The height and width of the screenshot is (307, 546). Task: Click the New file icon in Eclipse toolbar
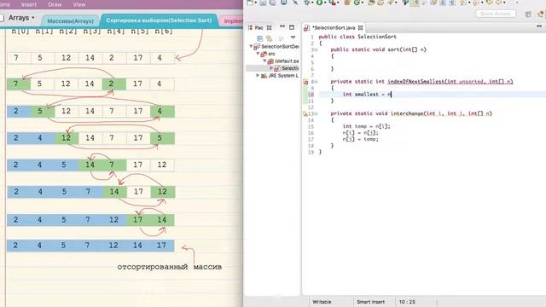click(x=250, y=3)
